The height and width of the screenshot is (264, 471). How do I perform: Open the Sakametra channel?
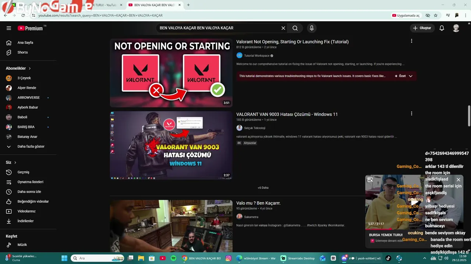click(251, 217)
